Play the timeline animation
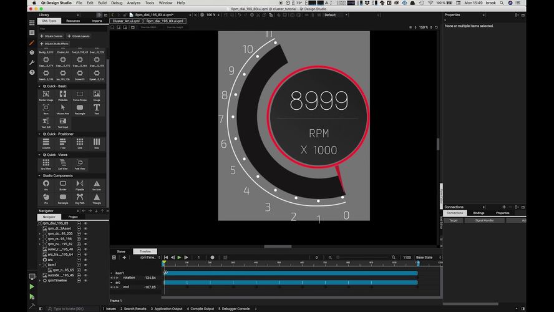Screen dimensions: 554x312 [179, 257]
